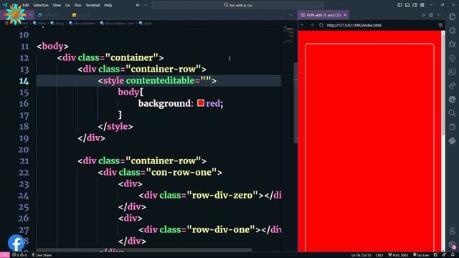Open the Run menu

pos(78,5)
